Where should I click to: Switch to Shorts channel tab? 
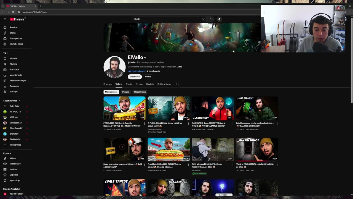point(129,84)
